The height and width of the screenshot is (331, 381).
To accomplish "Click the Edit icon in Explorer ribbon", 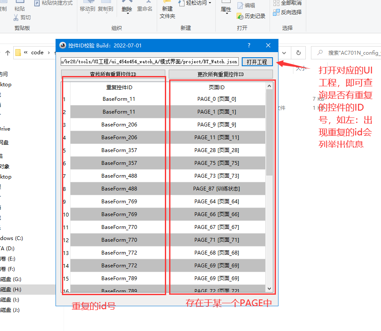I will (240, 6).
